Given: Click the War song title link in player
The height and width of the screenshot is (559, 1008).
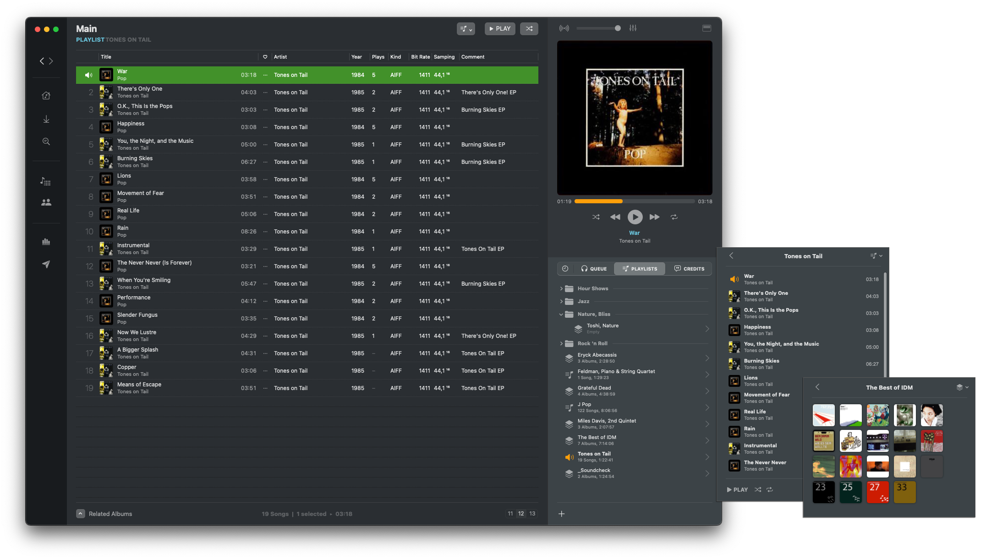Looking at the screenshot, I should tap(634, 233).
